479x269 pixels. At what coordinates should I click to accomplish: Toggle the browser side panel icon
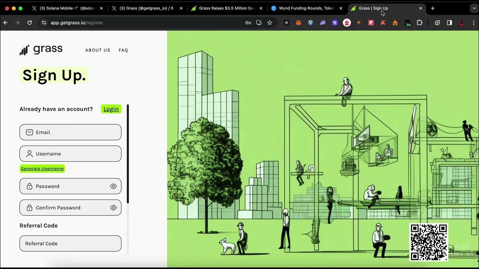click(x=449, y=23)
